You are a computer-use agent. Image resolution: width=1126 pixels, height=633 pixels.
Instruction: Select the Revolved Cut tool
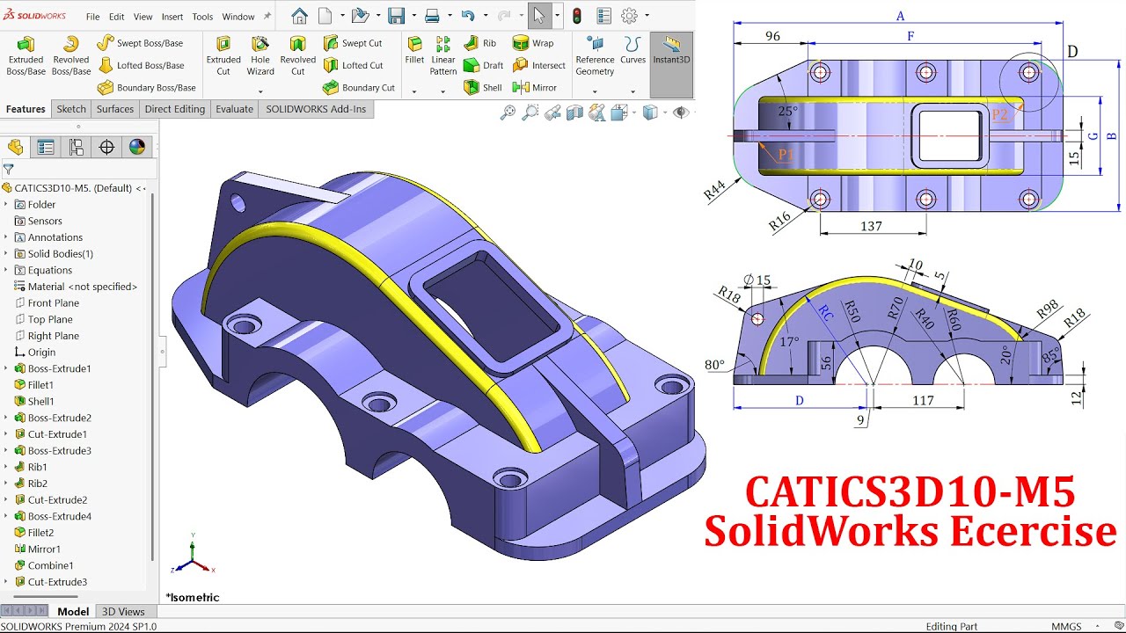[x=297, y=56]
